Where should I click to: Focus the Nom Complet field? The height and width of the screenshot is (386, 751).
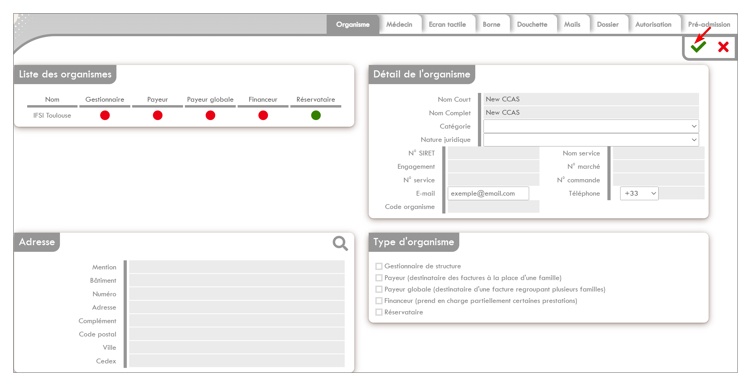(x=591, y=113)
